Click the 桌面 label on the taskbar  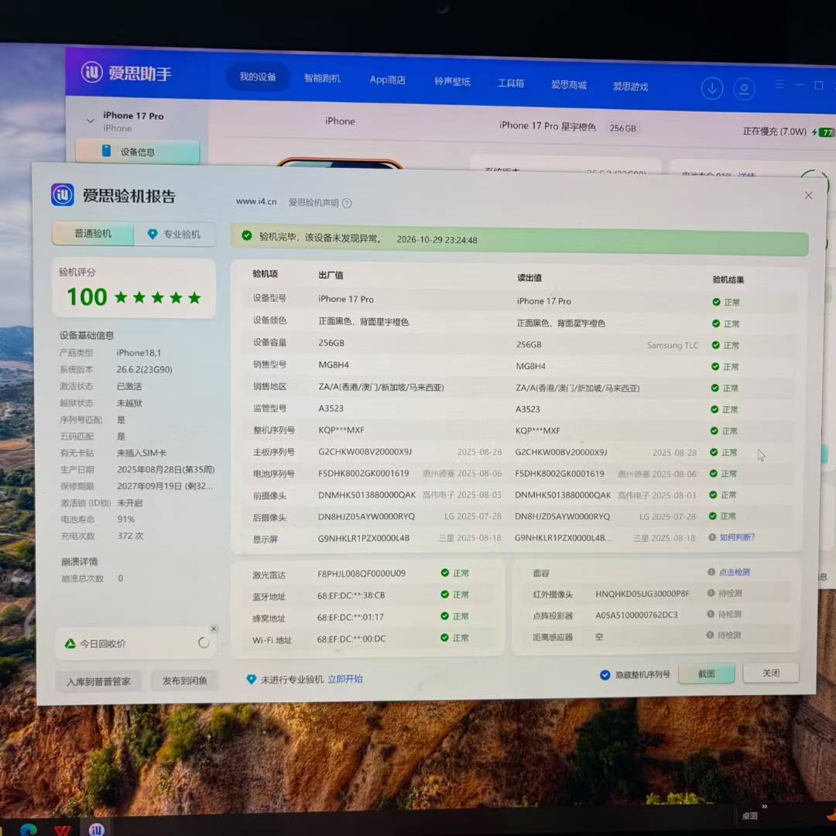[749, 817]
